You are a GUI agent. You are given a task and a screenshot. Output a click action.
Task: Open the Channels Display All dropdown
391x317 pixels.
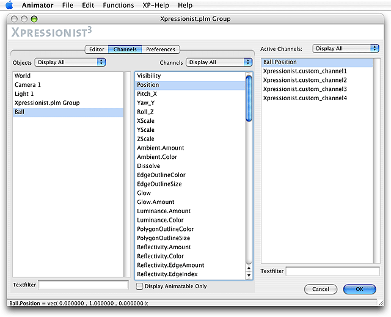[219, 62]
